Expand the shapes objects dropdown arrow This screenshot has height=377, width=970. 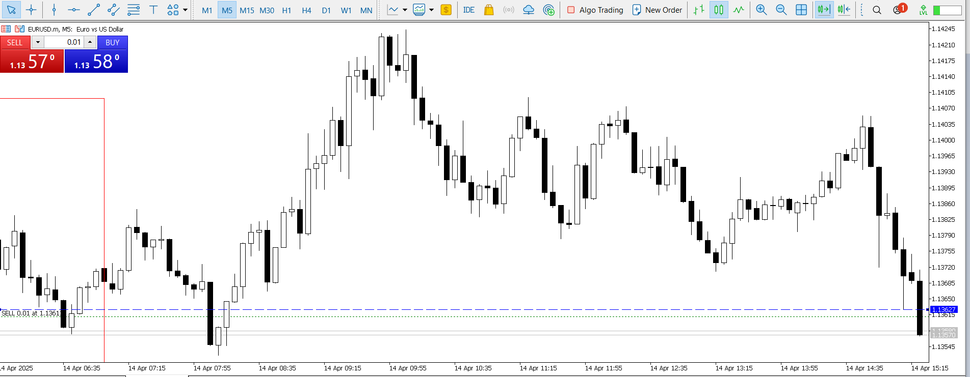point(185,10)
